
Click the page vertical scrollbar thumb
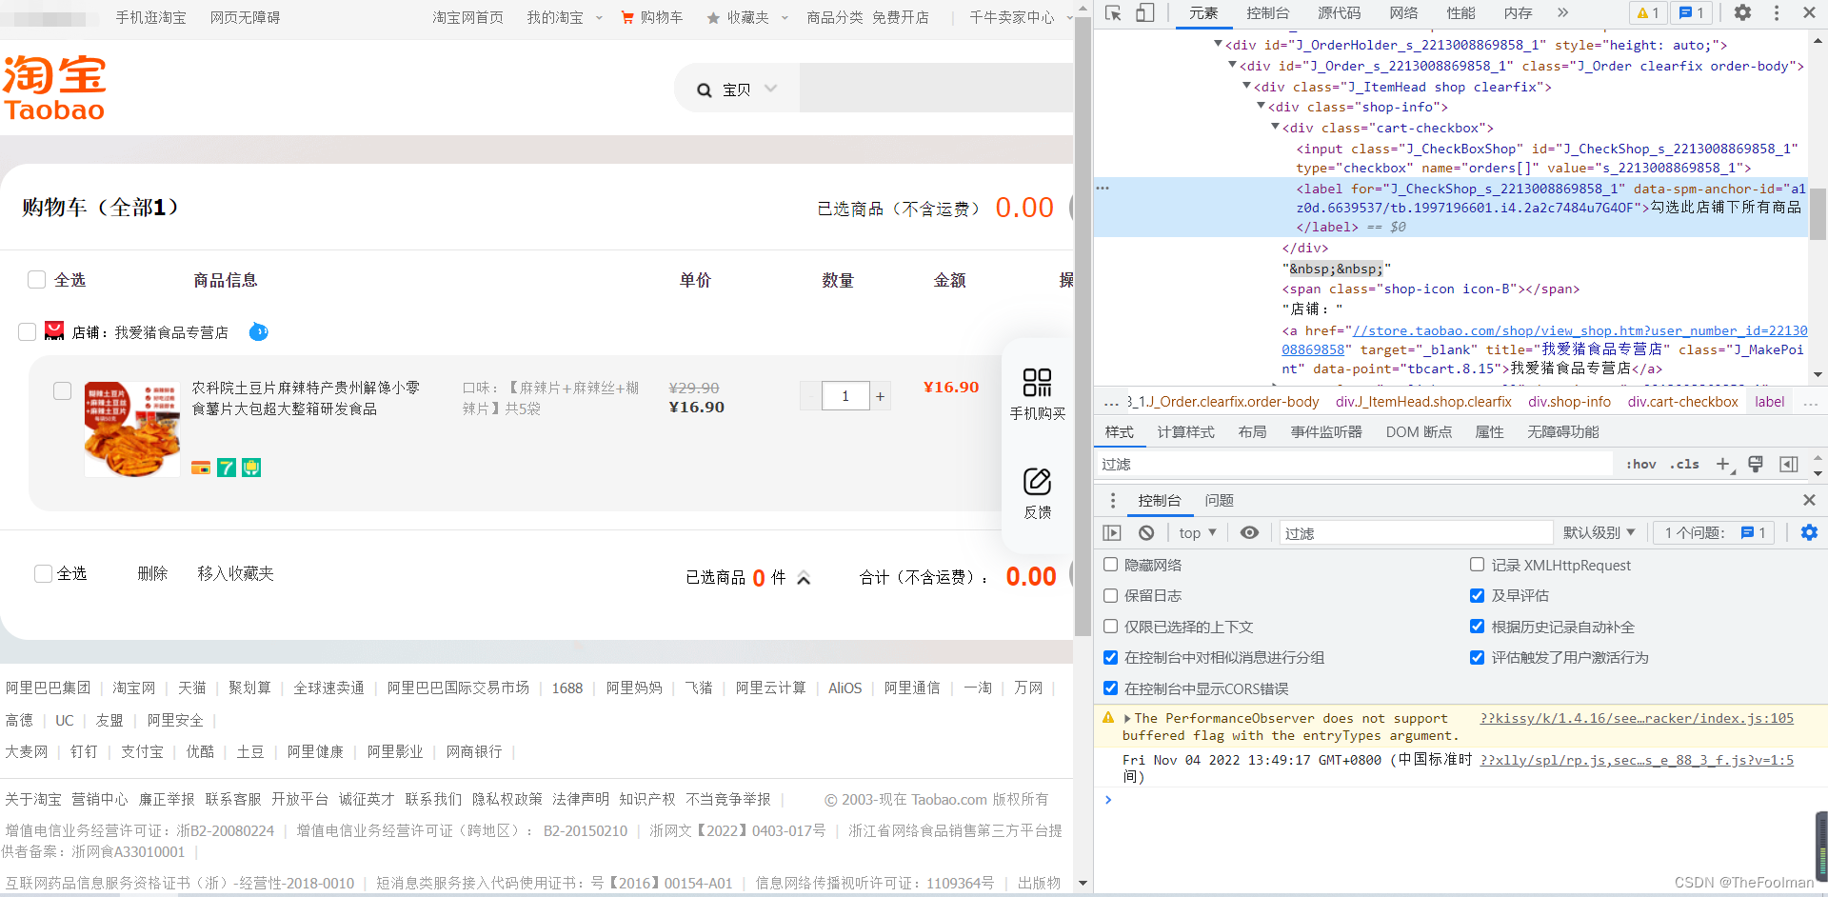(1082, 327)
